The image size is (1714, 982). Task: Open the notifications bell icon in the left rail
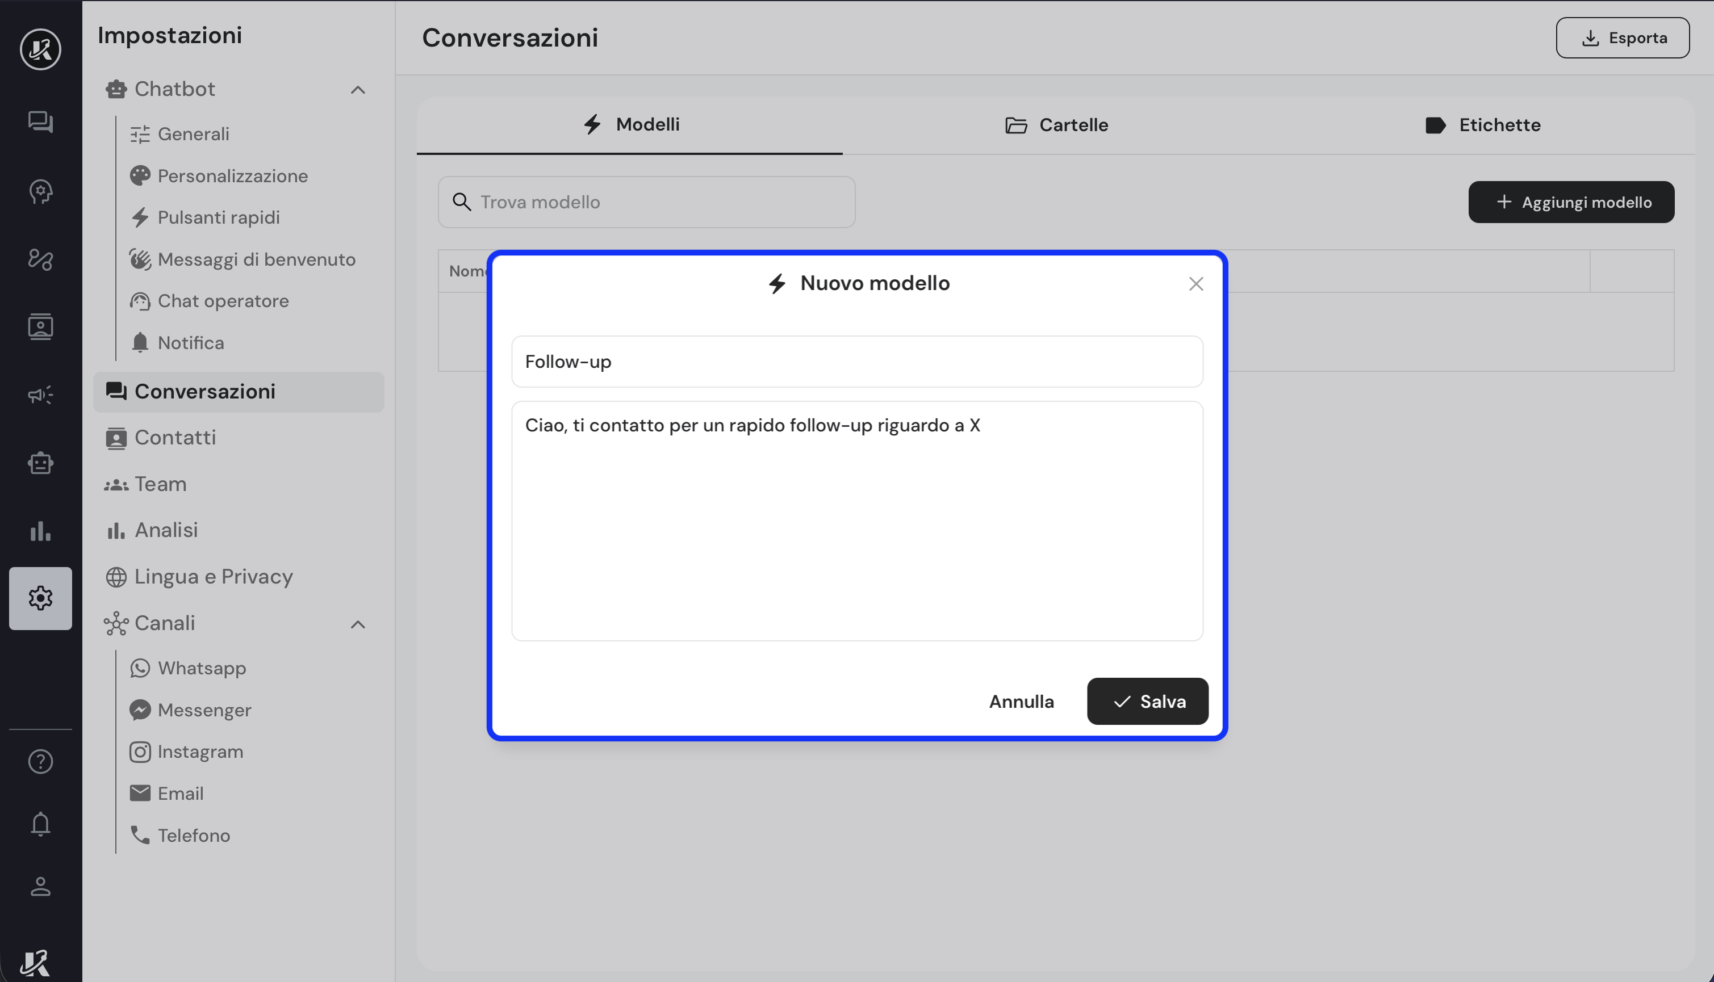(40, 824)
